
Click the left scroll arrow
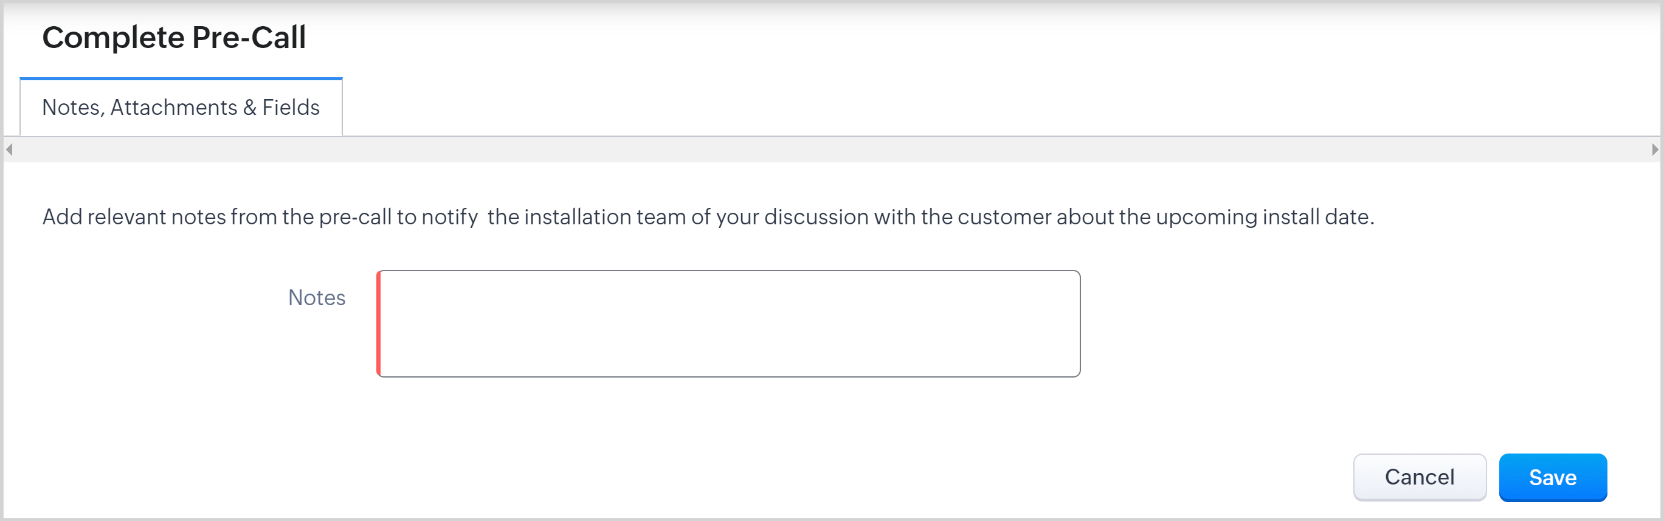pyautogui.click(x=9, y=150)
